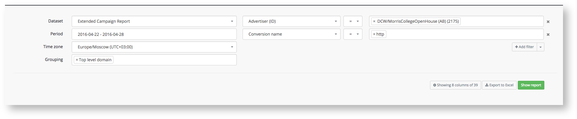Remove the Advertiser (ID) filter row

pos(548,22)
